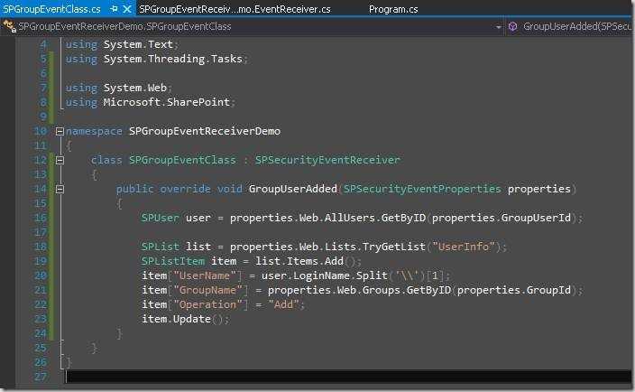Collapse the GroupUserAdded method block
The height and width of the screenshot is (392, 635).
(60, 189)
